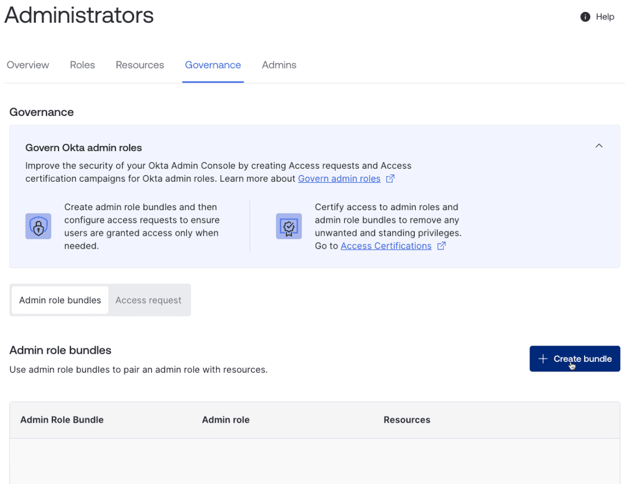
Task: Click the Admin role column header
Action: pyautogui.click(x=226, y=420)
